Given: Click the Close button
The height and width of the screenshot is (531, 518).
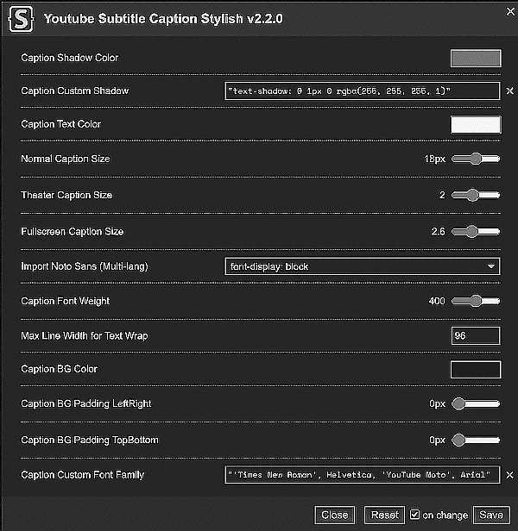Looking at the screenshot, I should 335,515.
